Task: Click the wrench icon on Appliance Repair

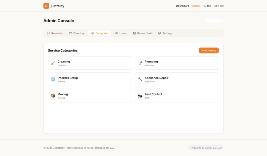Action: (x=140, y=79)
